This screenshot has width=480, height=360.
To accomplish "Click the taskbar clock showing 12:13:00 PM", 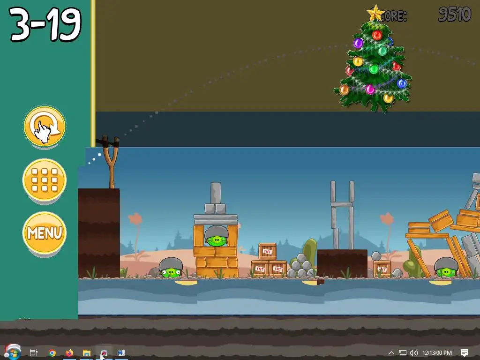I will pos(437,352).
